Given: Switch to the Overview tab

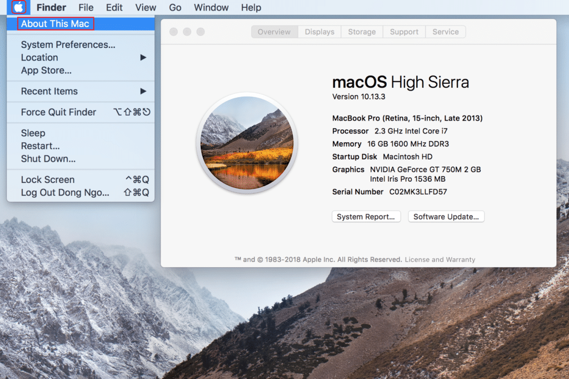Looking at the screenshot, I should click(x=274, y=32).
